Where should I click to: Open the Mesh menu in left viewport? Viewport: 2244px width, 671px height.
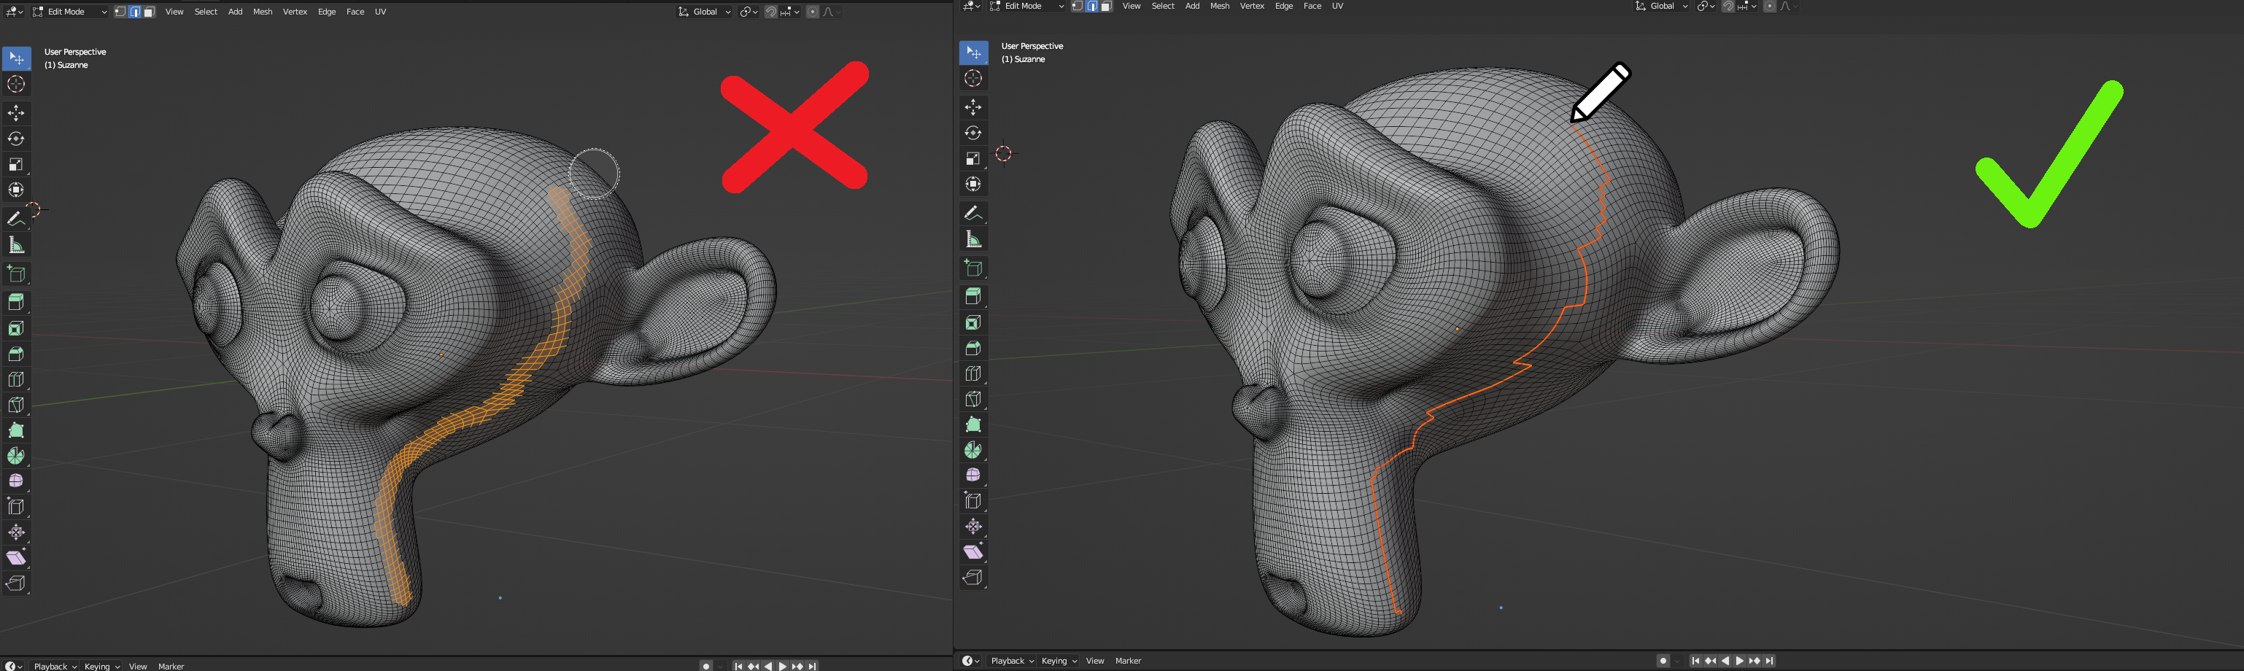262,12
